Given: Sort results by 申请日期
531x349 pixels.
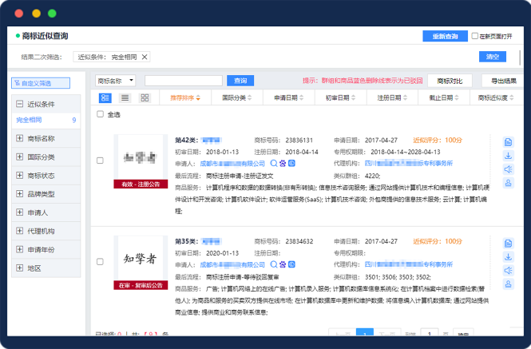Looking at the screenshot, I should pyautogui.click(x=288, y=98).
